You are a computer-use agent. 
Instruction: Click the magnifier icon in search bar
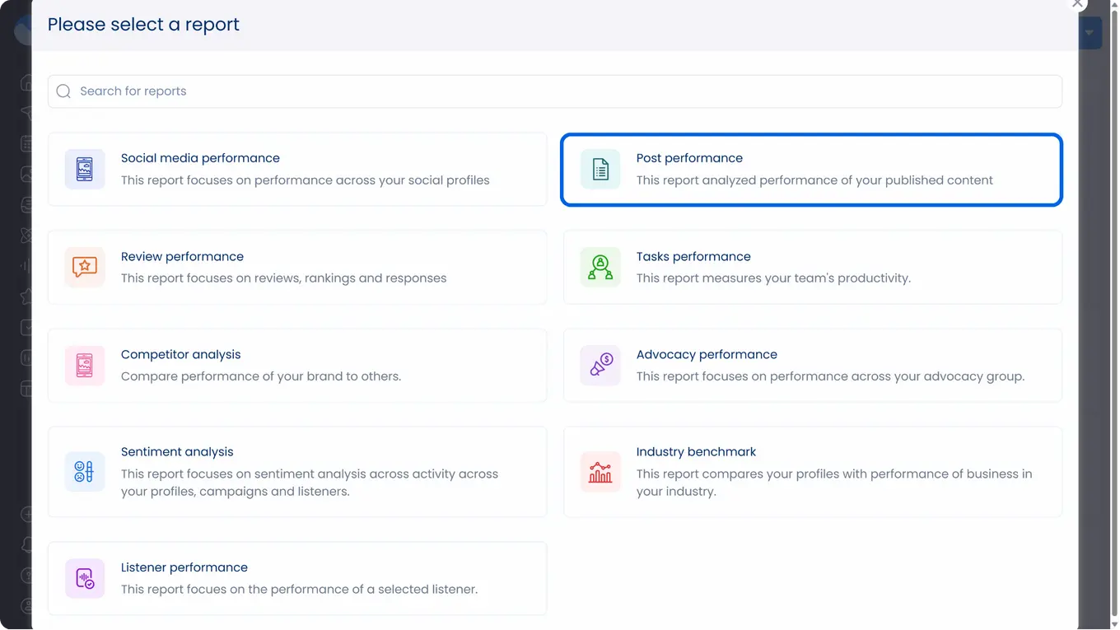[63, 91]
